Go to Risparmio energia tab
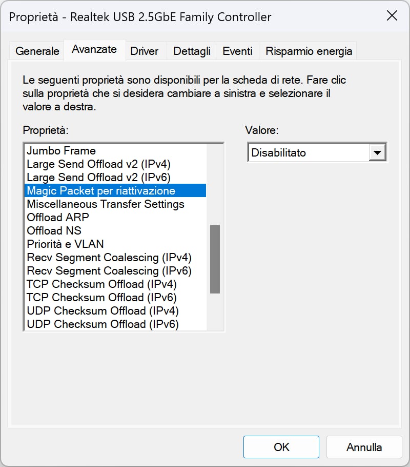This screenshot has height=467, width=410. pos(309,51)
